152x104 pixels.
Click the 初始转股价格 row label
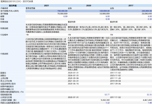tap(6, 94)
